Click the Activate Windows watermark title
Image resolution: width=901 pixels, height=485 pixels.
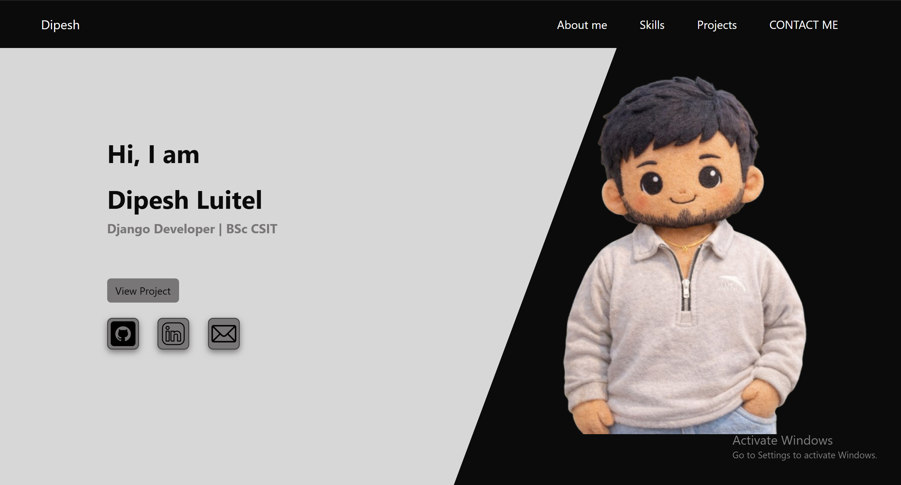782,440
